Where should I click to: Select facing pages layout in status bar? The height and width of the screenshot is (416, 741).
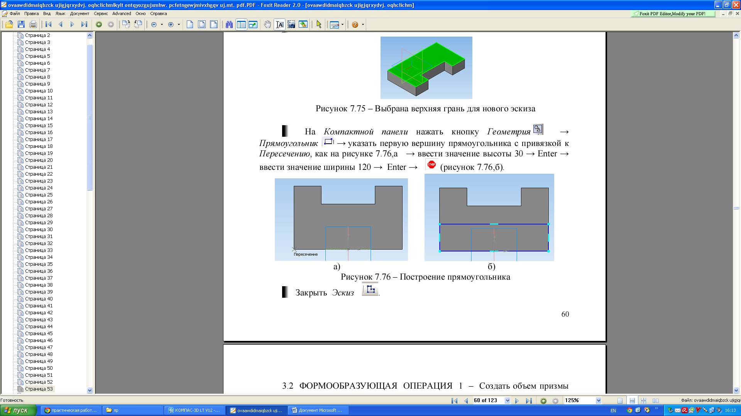click(x=656, y=401)
